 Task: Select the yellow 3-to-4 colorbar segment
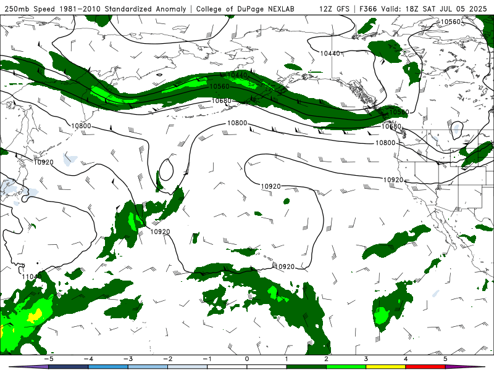385,367
